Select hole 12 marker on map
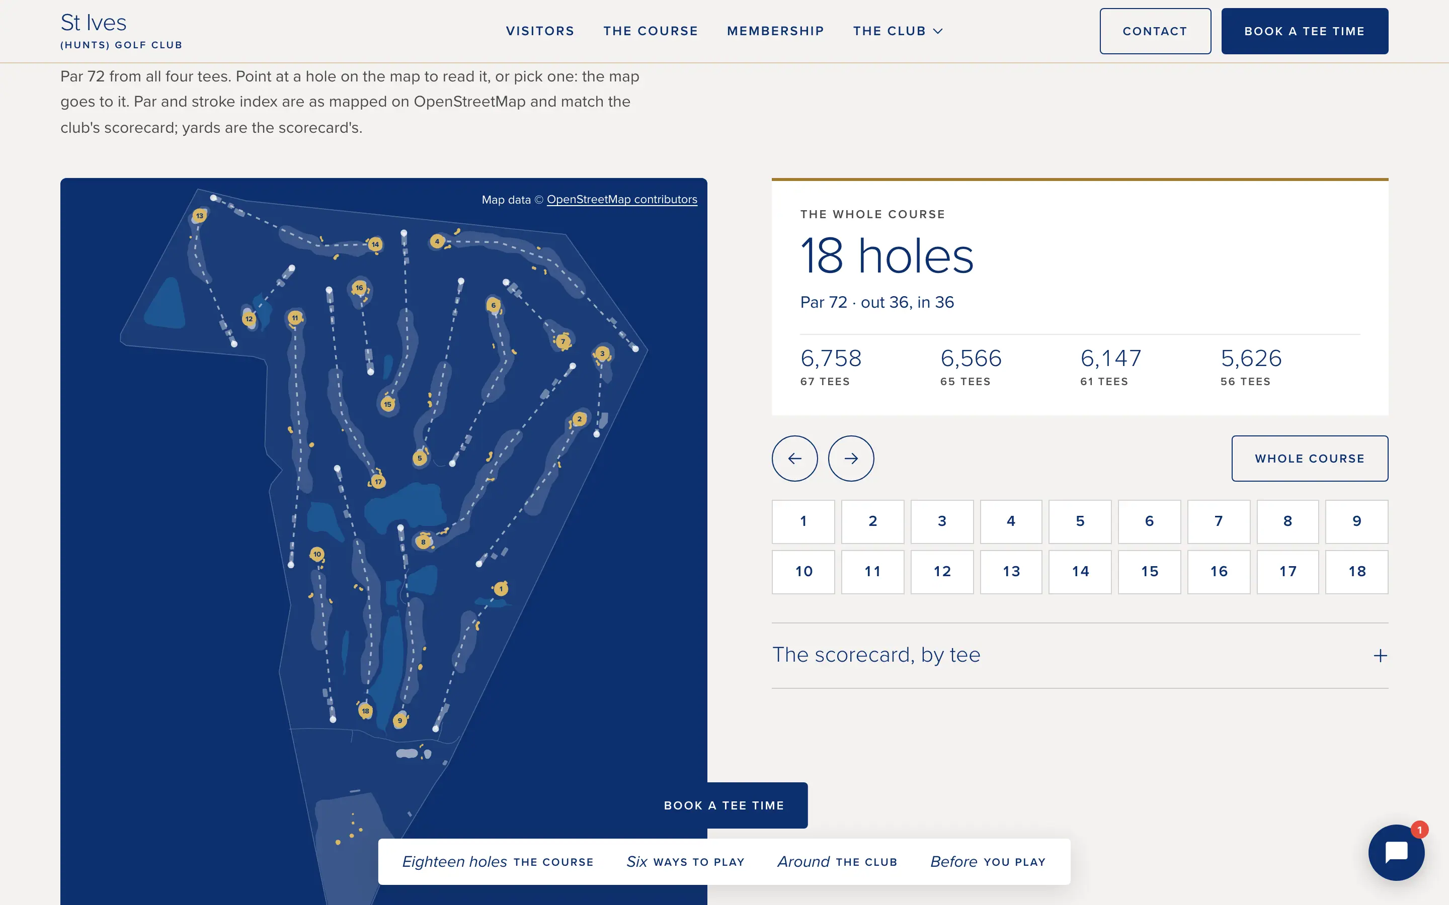Screen dimensions: 1449x905 (x=249, y=319)
